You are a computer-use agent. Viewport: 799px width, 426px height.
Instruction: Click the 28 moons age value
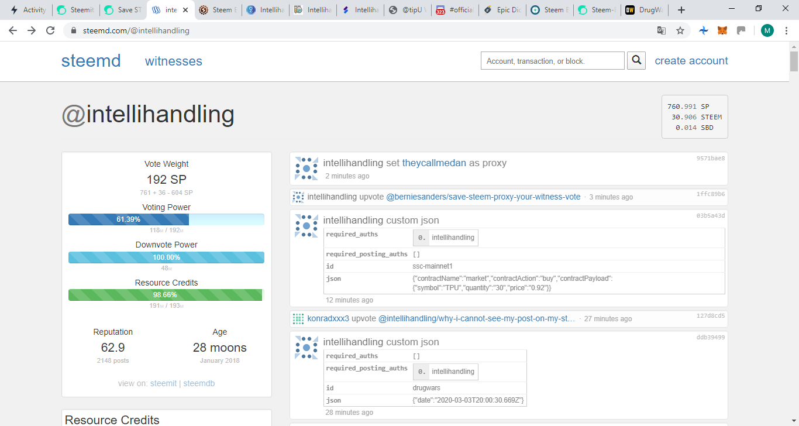click(x=220, y=348)
